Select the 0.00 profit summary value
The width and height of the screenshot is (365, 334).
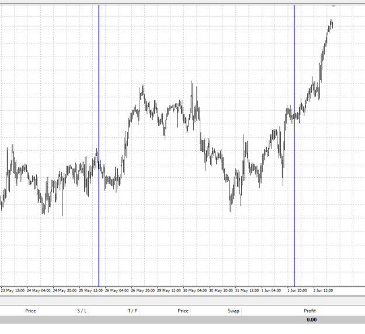311,319
